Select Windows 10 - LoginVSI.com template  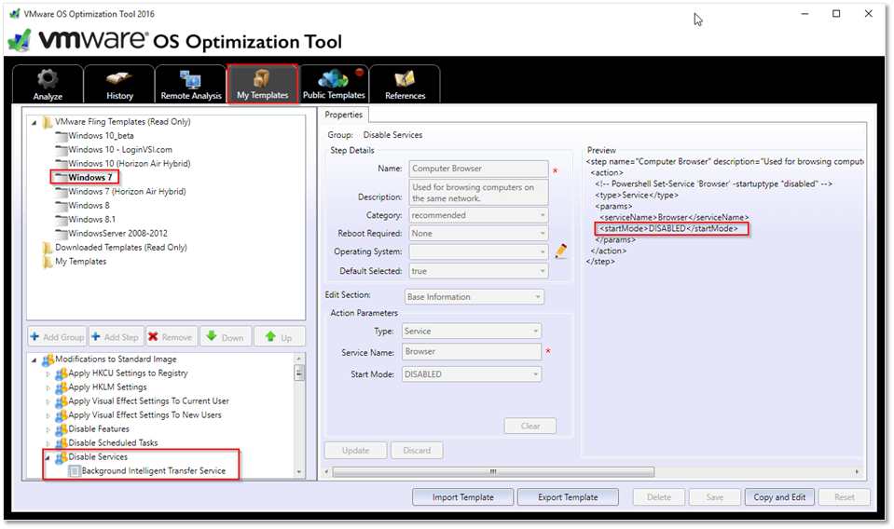click(119, 150)
